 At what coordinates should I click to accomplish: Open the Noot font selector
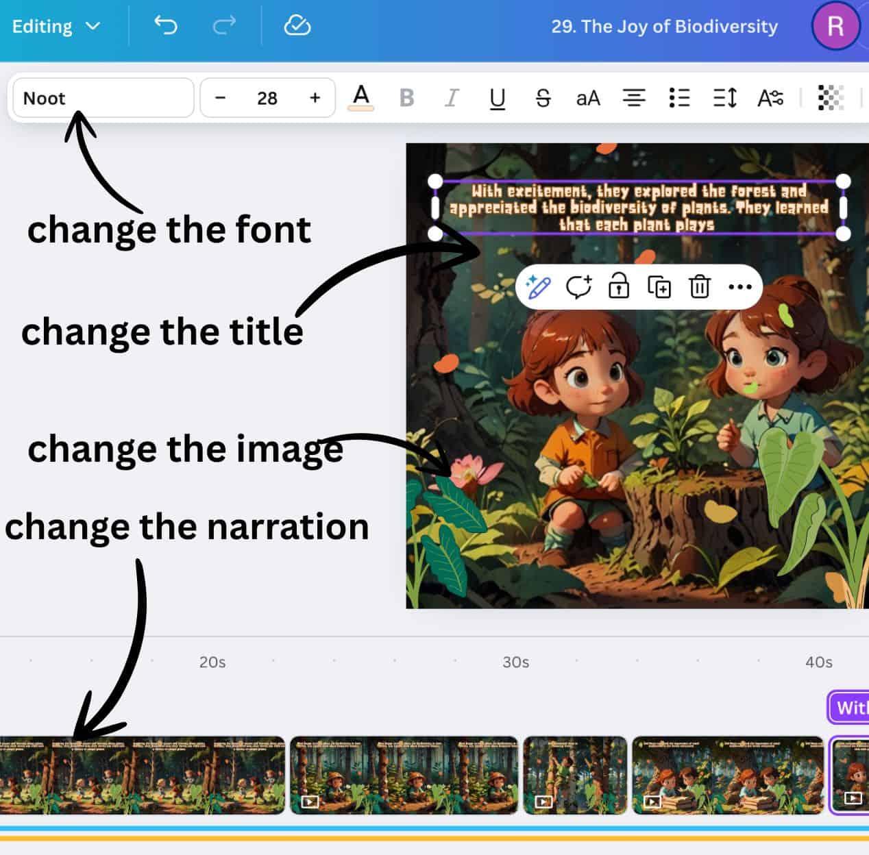click(x=103, y=98)
